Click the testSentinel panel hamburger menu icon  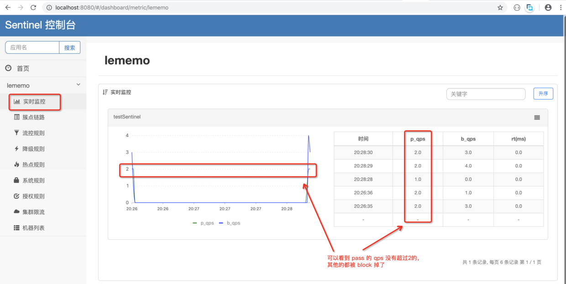point(537,117)
